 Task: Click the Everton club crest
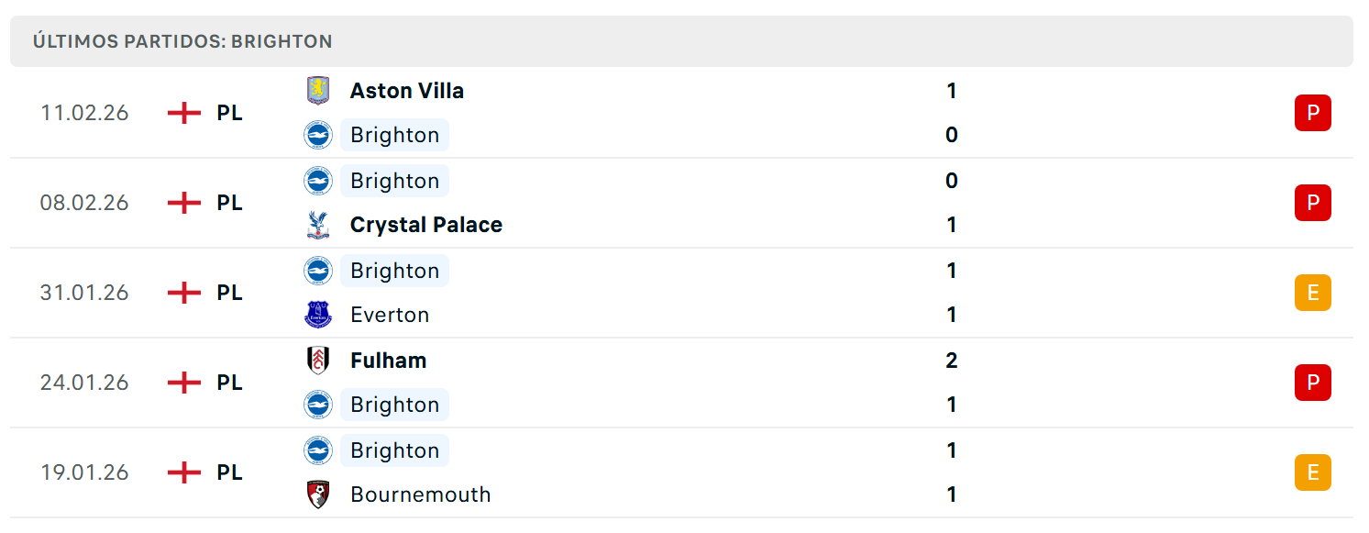[317, 315]
